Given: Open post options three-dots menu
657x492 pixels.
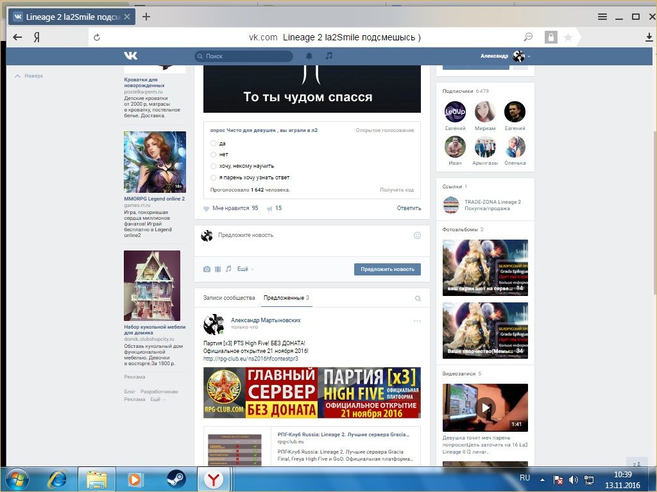Looking at the screenshot, I should (x=417, y=321).
